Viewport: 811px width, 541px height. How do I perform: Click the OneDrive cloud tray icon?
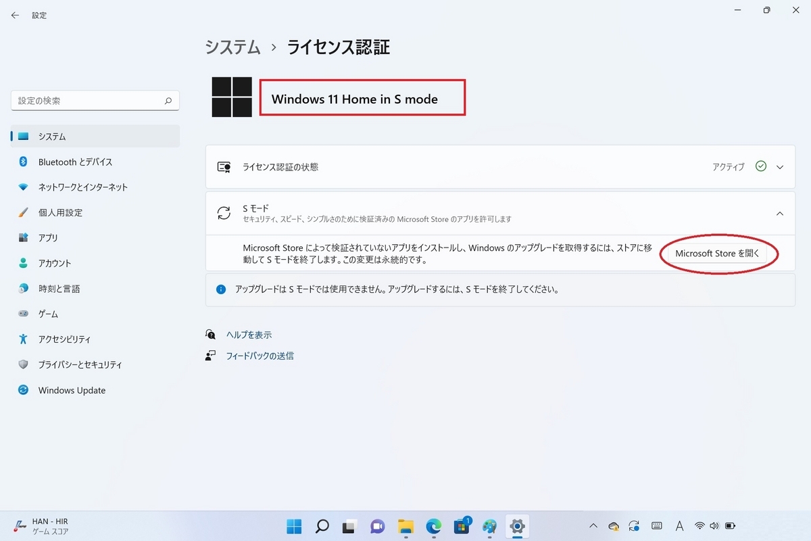[614, 526]
